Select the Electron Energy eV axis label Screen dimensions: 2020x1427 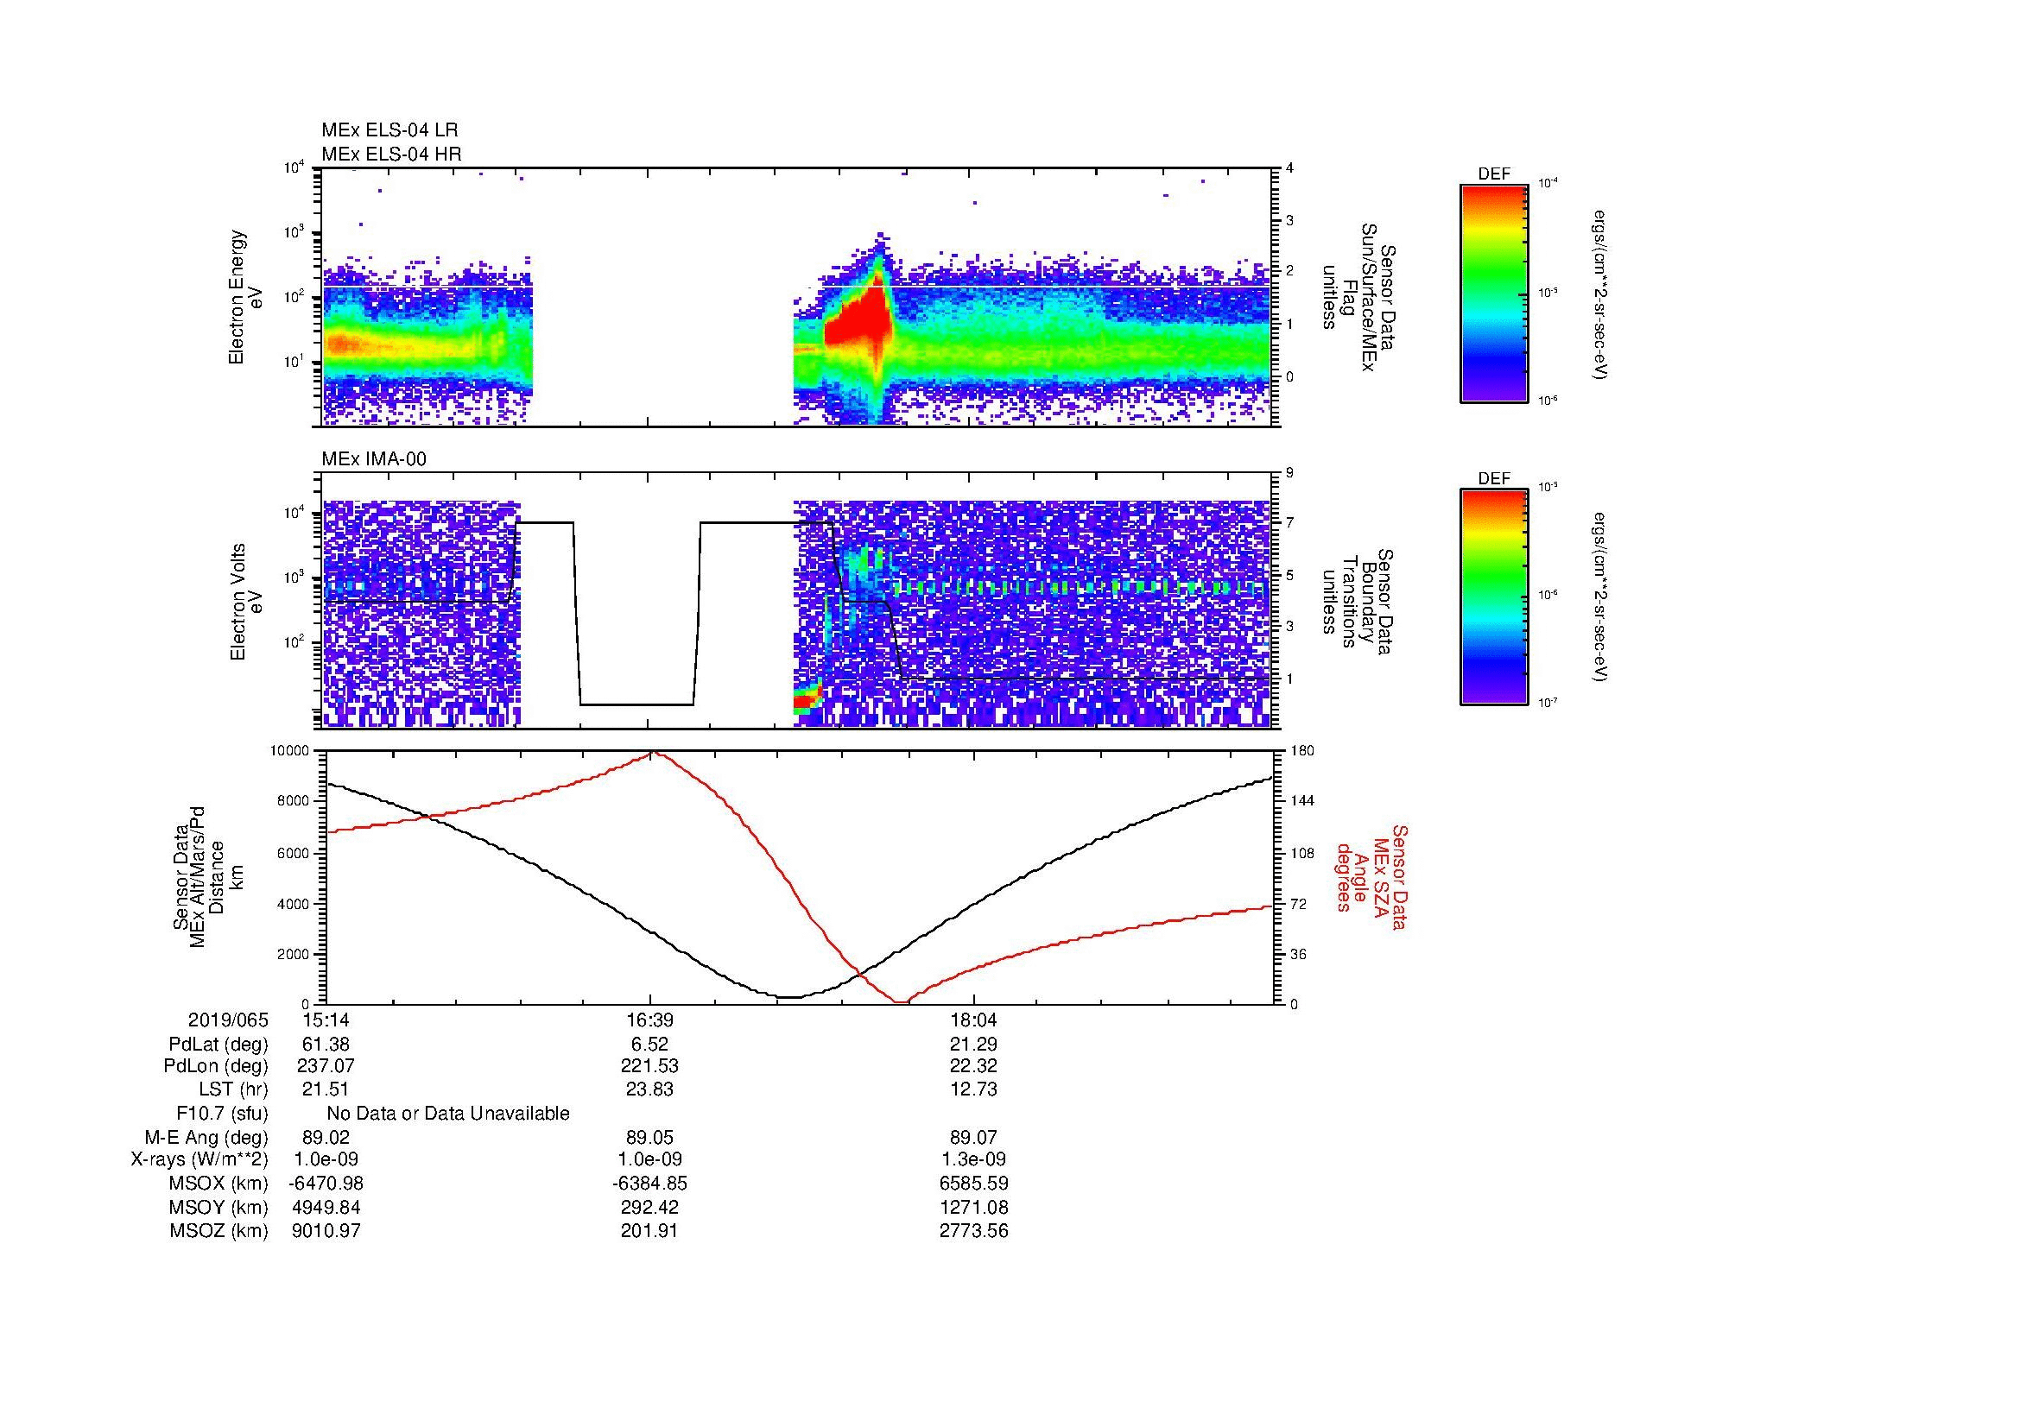[245, 297]
